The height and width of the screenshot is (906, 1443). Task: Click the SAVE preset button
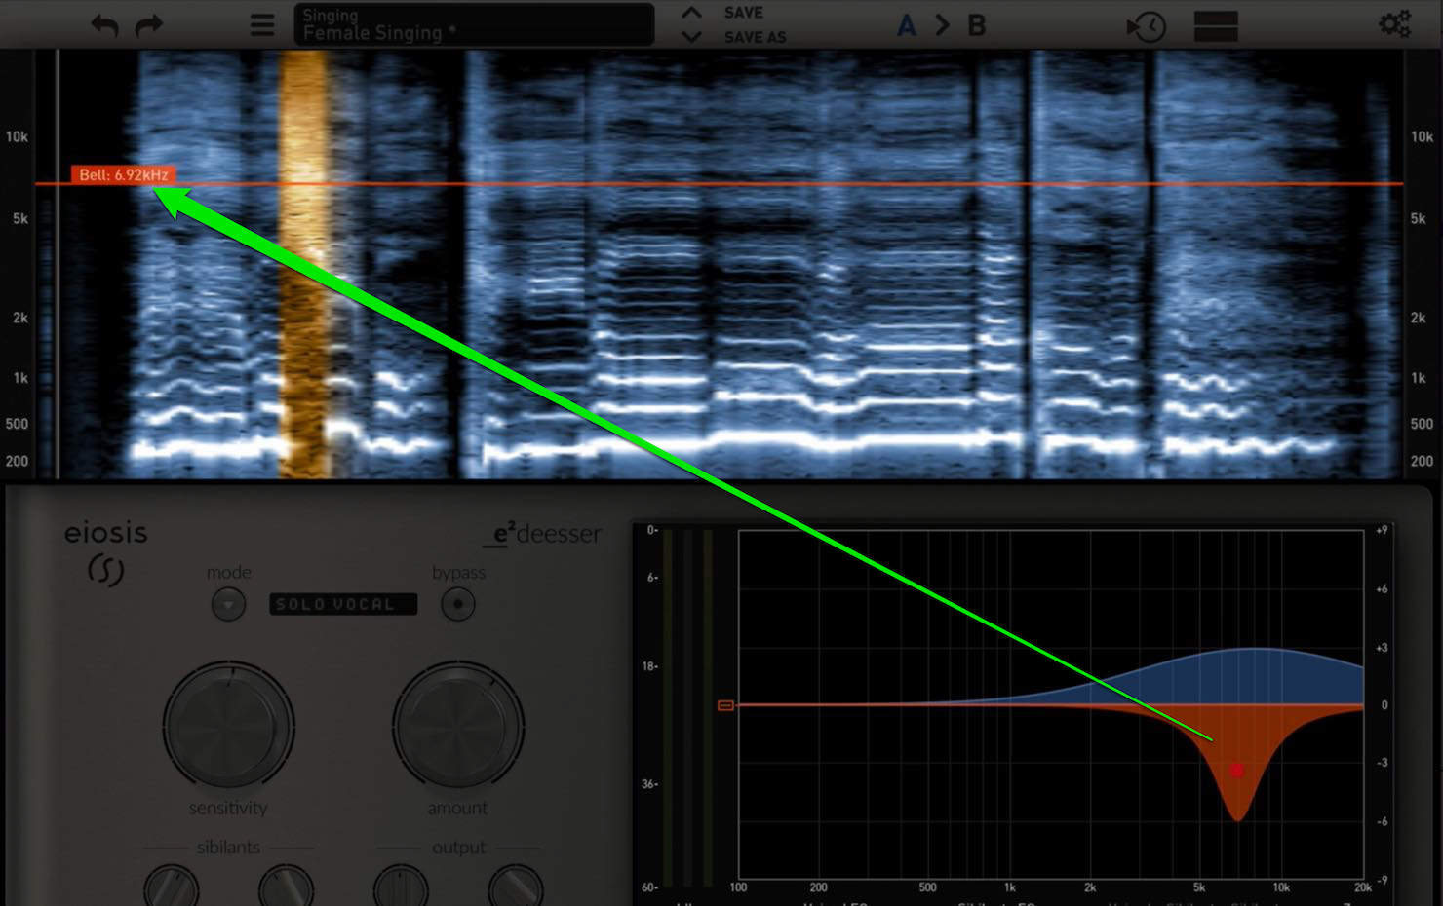(743, 13)
